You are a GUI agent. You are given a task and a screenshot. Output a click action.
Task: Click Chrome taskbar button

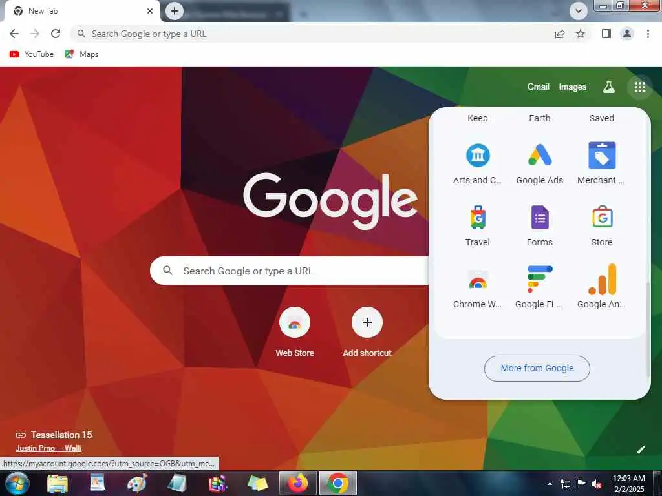click(337, 483)
